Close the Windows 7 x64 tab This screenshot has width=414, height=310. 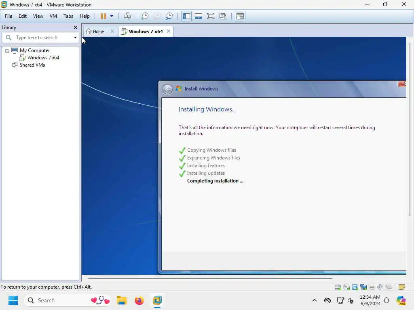tap(169, 31)
